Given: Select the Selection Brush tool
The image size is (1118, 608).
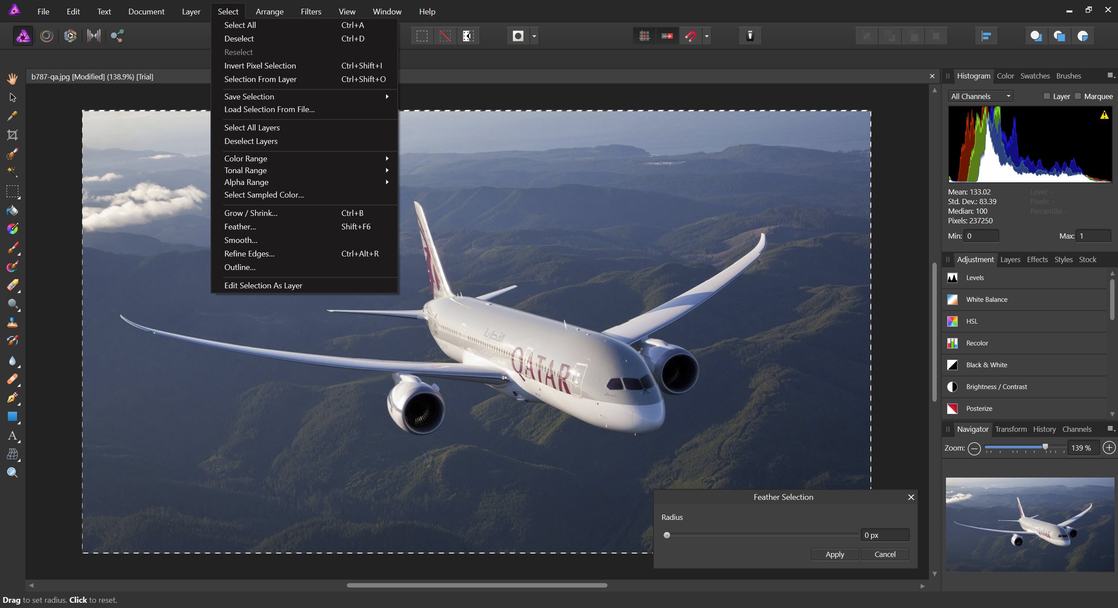Looking at the screenshot, I should (12, 154).
